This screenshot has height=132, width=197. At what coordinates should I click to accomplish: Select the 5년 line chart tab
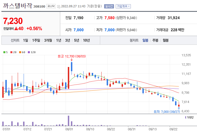coord(77,40)
